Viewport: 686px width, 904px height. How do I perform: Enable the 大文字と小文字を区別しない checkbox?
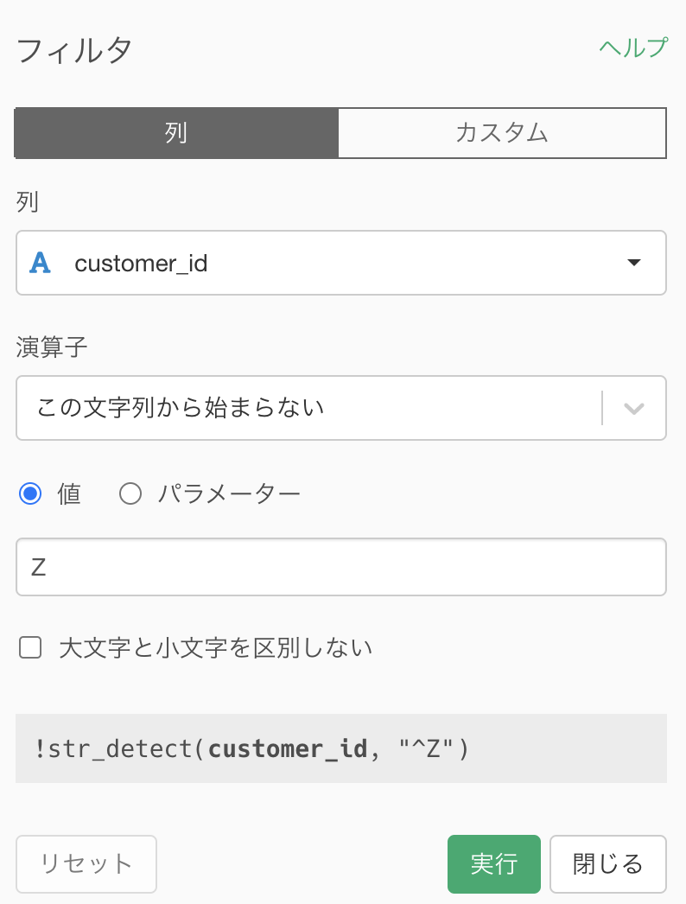[x=30, y=647]
